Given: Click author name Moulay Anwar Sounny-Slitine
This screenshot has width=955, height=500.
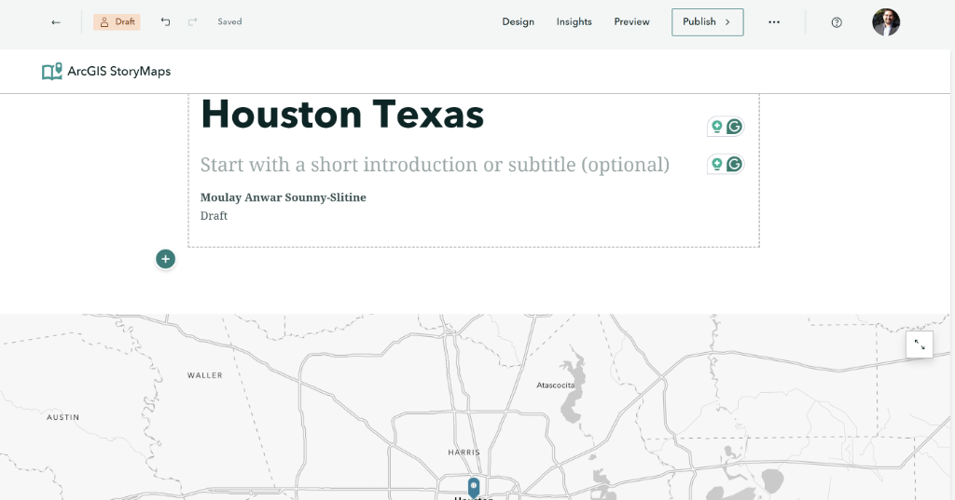Looking at the screenshot, I should click(284, 197).
